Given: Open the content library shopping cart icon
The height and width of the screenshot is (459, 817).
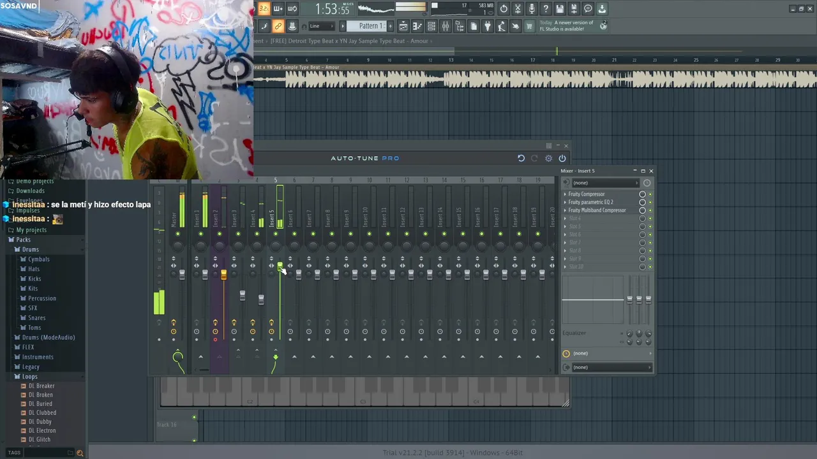Looking at the screenshot, I should [x=530, y=26].
